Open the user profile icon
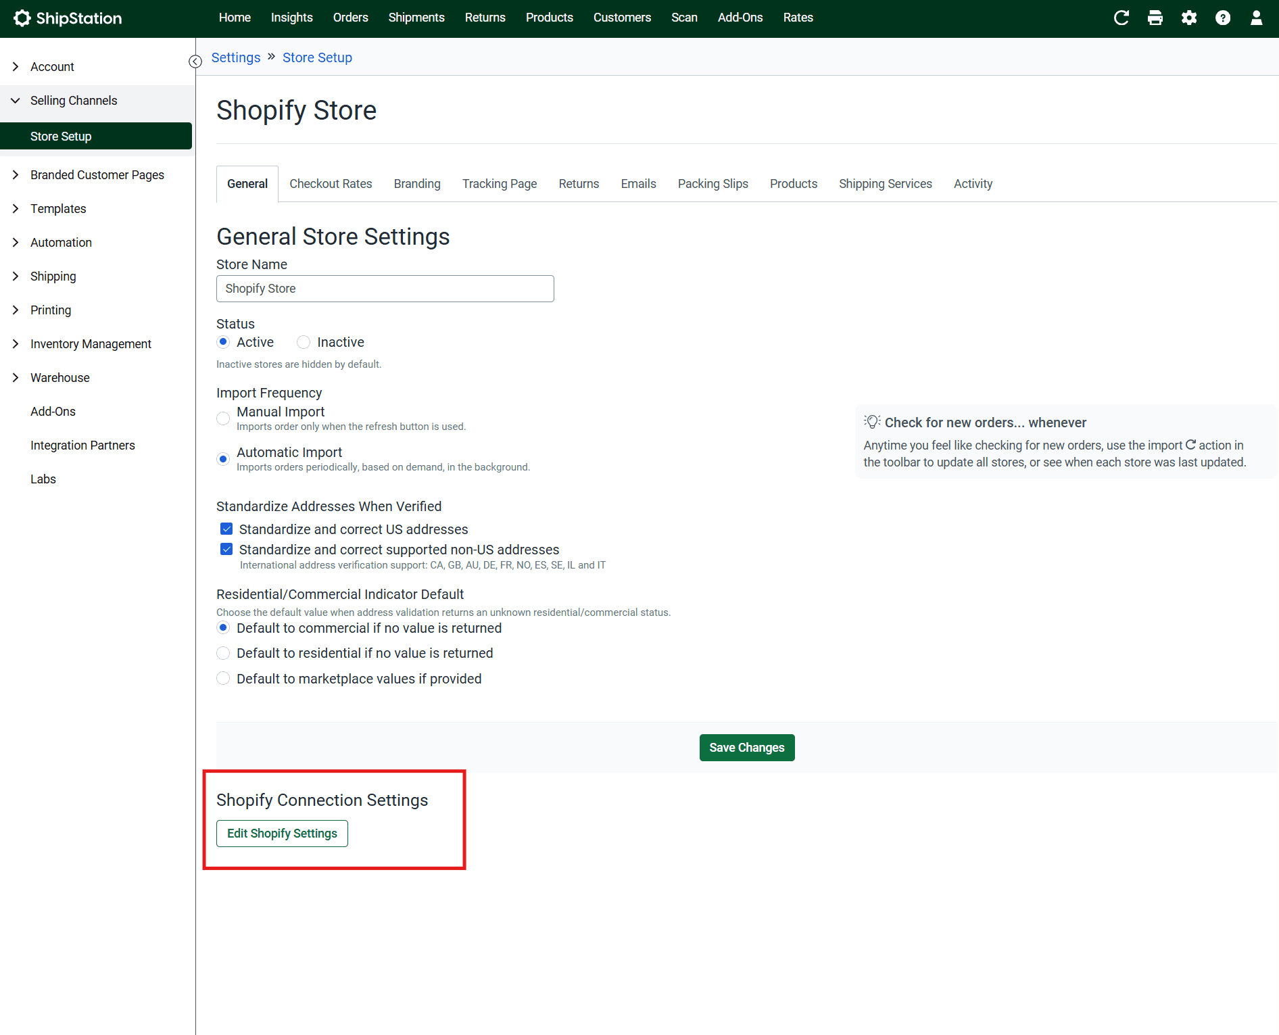Image resolution: width=1279 pixels, height=1035 pixels. coord(1257,18)
